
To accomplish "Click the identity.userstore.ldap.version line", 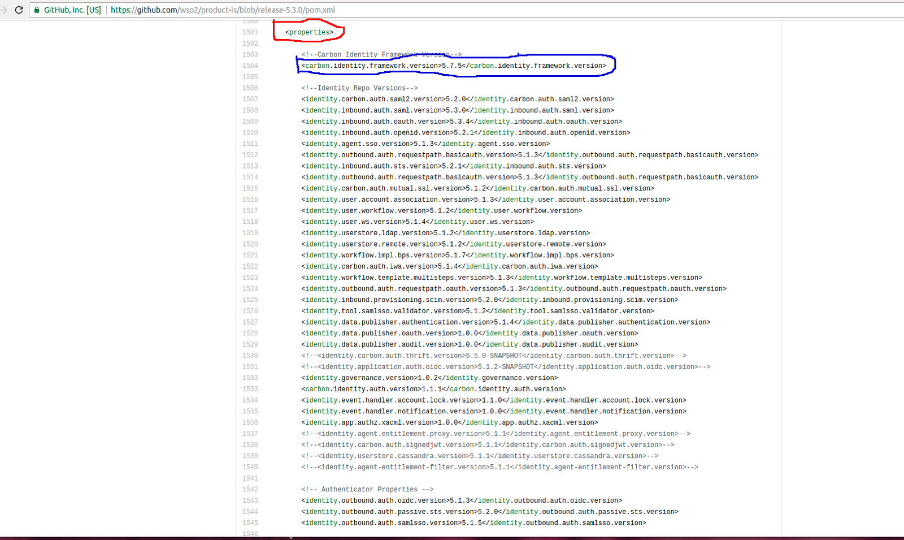I will 446,234.
